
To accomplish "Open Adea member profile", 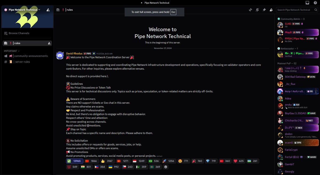I will (298, 99).
